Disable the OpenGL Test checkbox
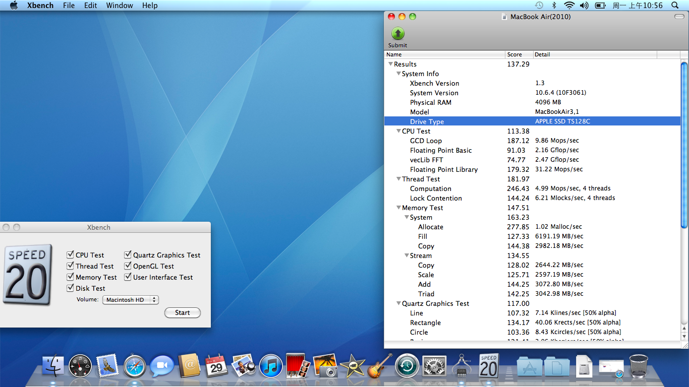Viewport: 689px width, 387px height. pos(128,266)
